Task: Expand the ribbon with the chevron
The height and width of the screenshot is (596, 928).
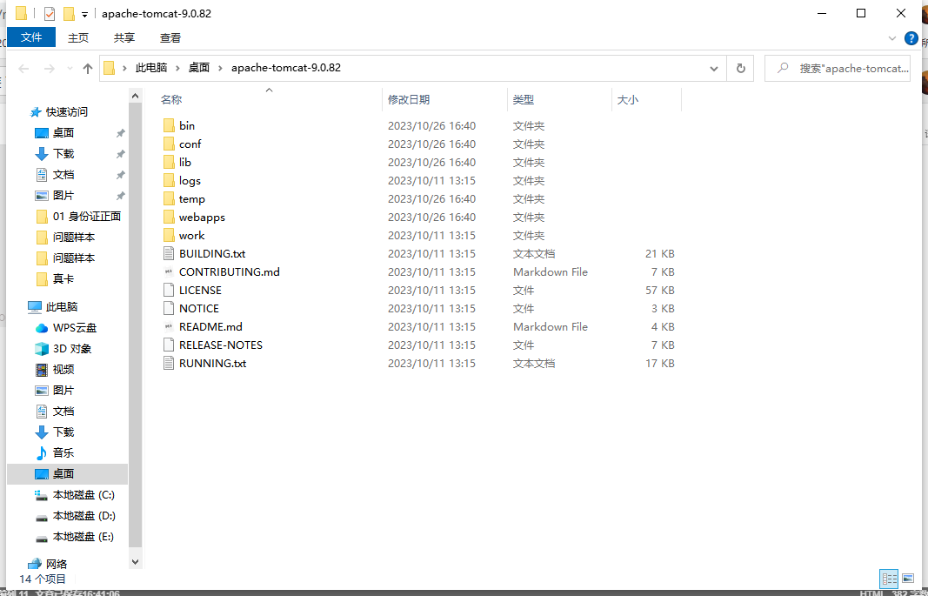Action: 892,38
